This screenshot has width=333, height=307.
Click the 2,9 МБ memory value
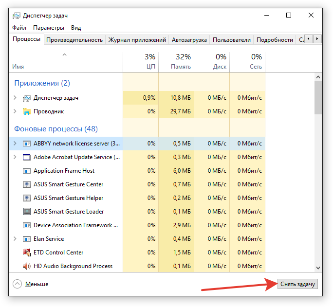[182, 225]
